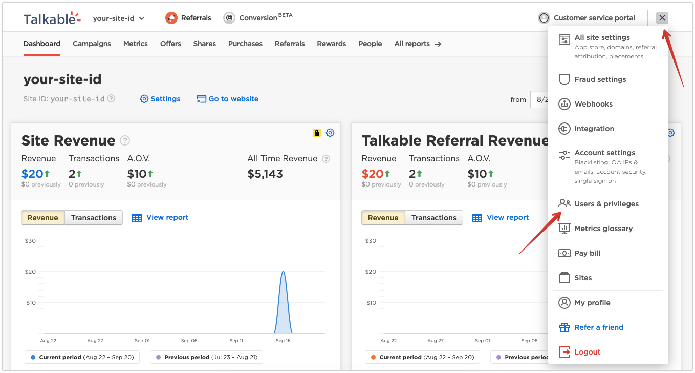This screenshot has height=373, width=695.
Task: Click the Talkable logo
Action: 52,18
